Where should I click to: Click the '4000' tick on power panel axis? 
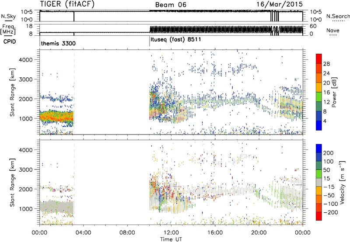[x=25, y=60]
